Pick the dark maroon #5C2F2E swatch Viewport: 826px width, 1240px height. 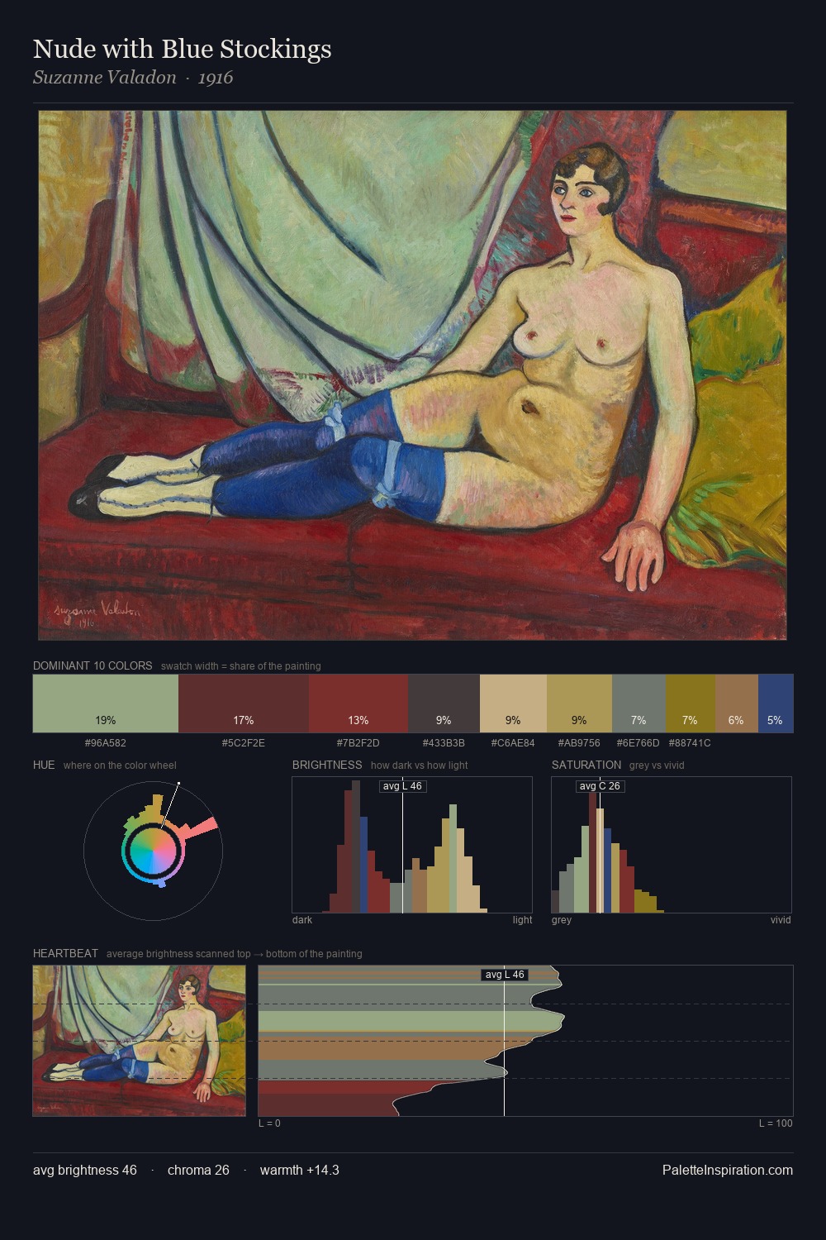244,703
